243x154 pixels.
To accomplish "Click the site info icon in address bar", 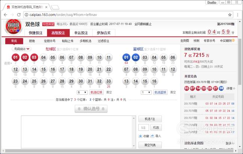I will tap(27, 15).
